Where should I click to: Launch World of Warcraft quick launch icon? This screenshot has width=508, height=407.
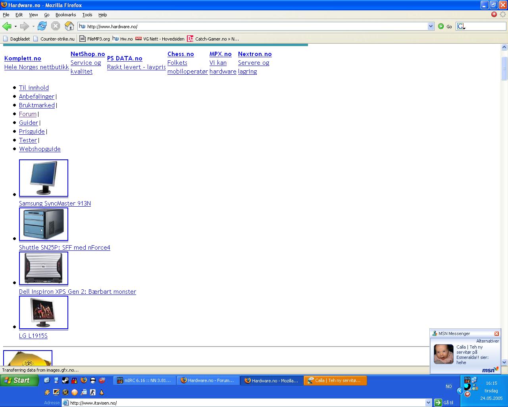click(x=65, y=392)
